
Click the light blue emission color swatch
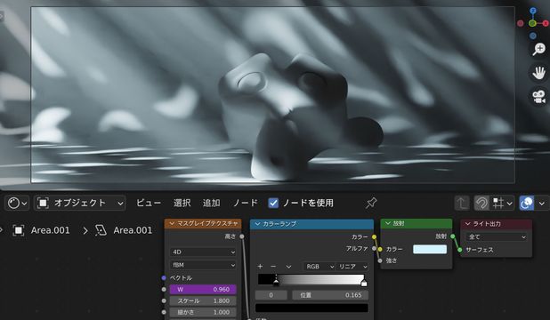(430, 249)
